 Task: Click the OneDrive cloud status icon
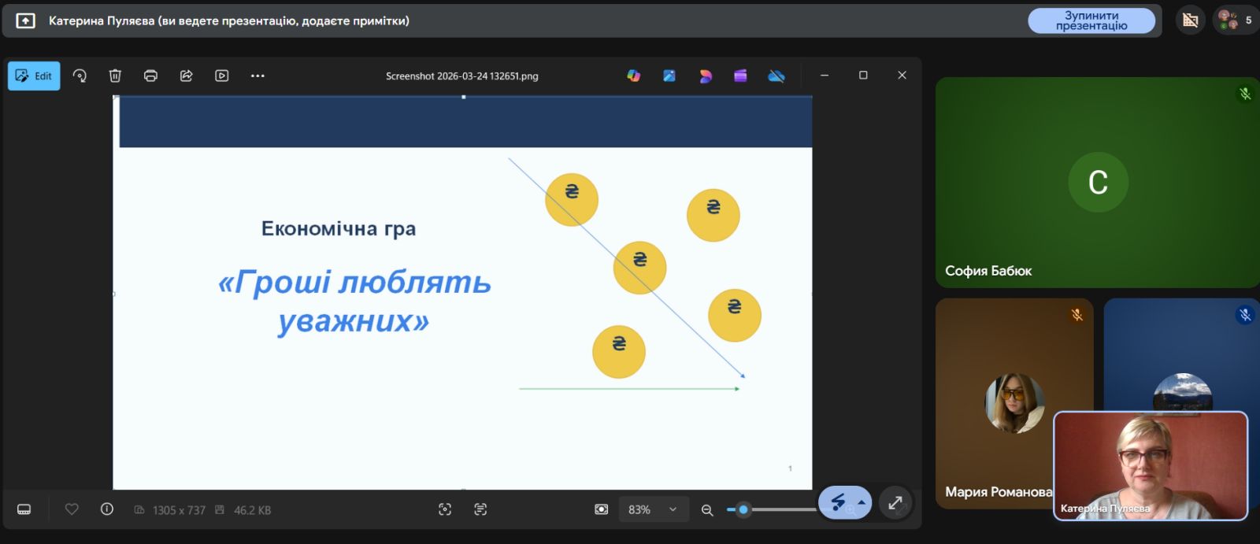tap(776, 76)
